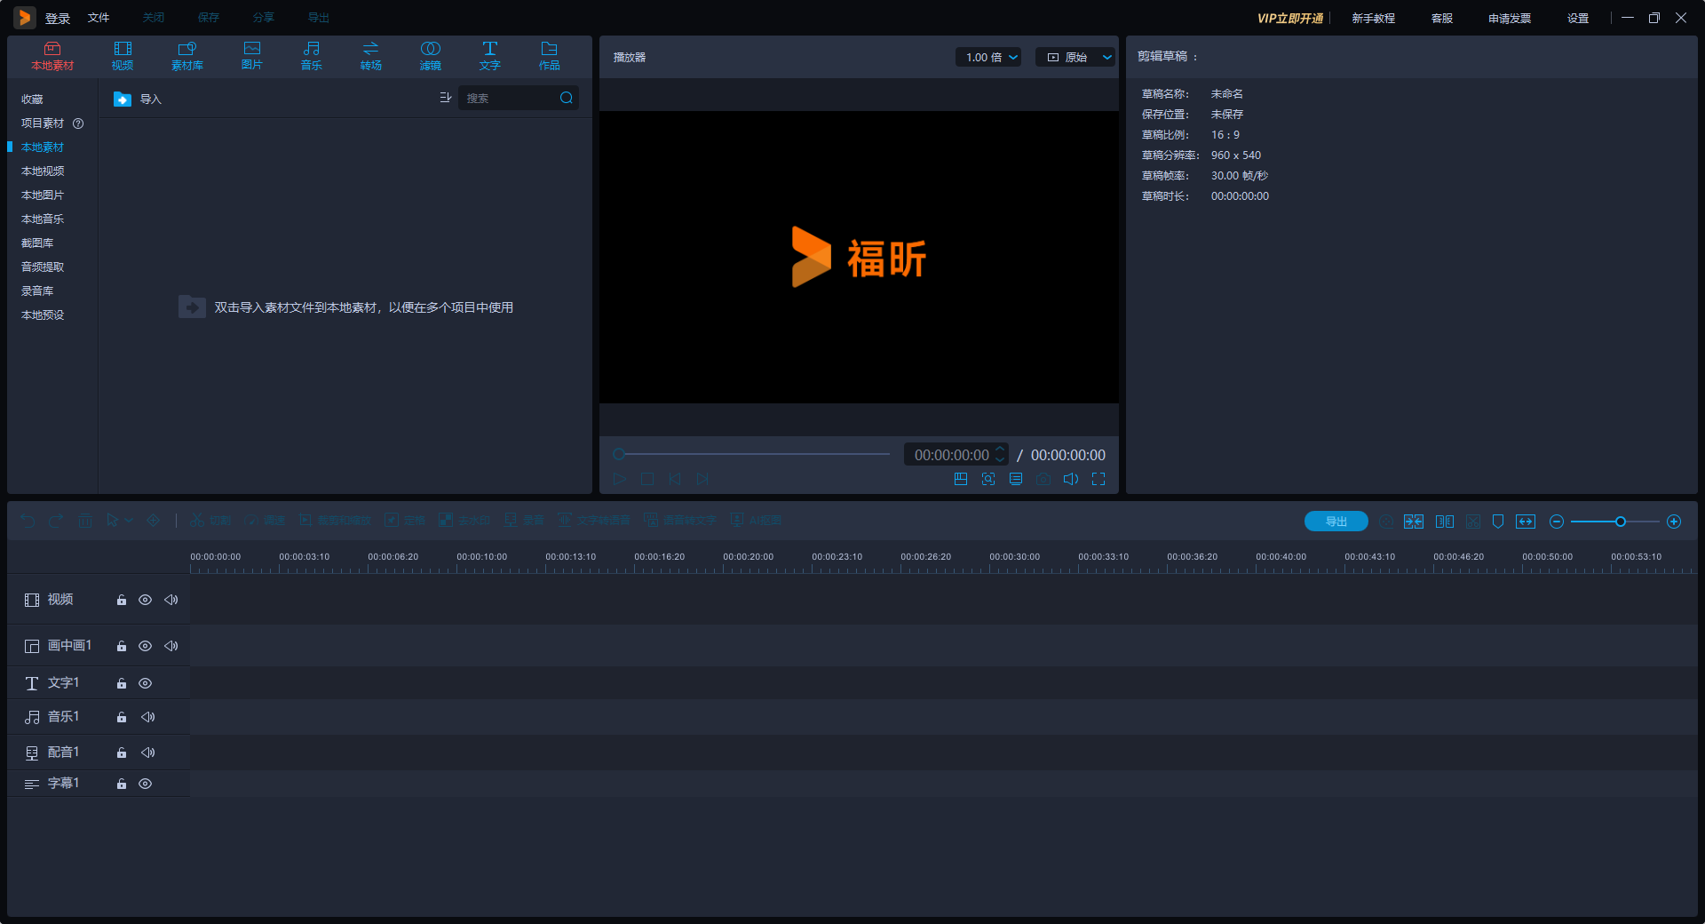This screenshot has width=1705, height=924.
Task: Mute the 音乐1 track
Action: click(148, 717)
